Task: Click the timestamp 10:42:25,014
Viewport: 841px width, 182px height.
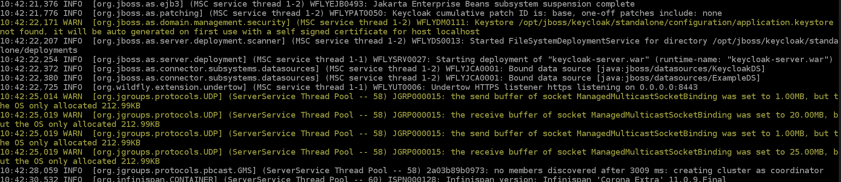Action: [29, 97]
